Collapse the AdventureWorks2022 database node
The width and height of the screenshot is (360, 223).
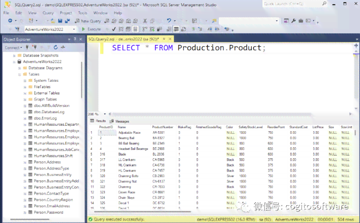[x=14, y=62]
